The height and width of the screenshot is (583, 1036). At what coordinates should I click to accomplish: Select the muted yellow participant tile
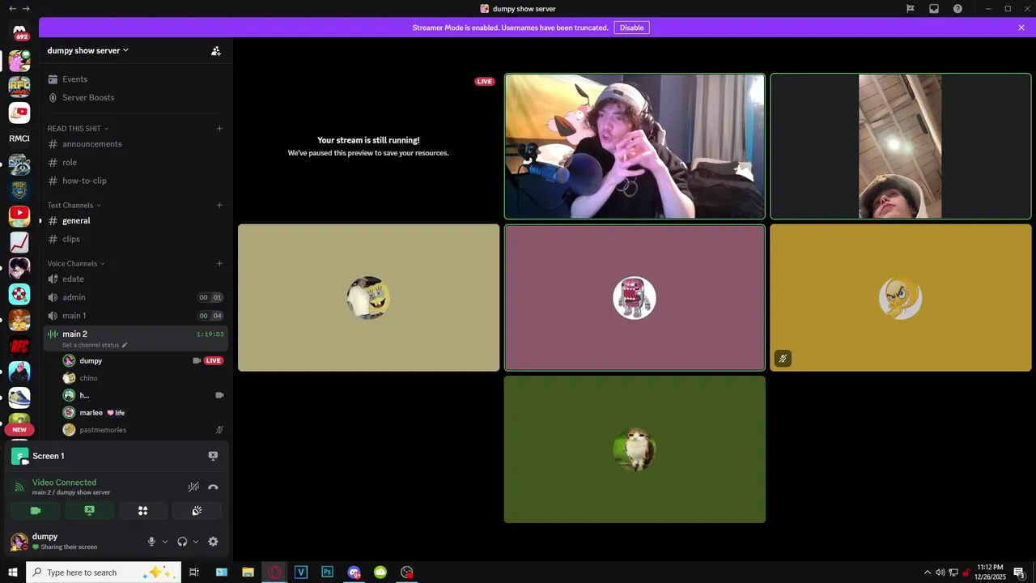(x=900, y=298)
